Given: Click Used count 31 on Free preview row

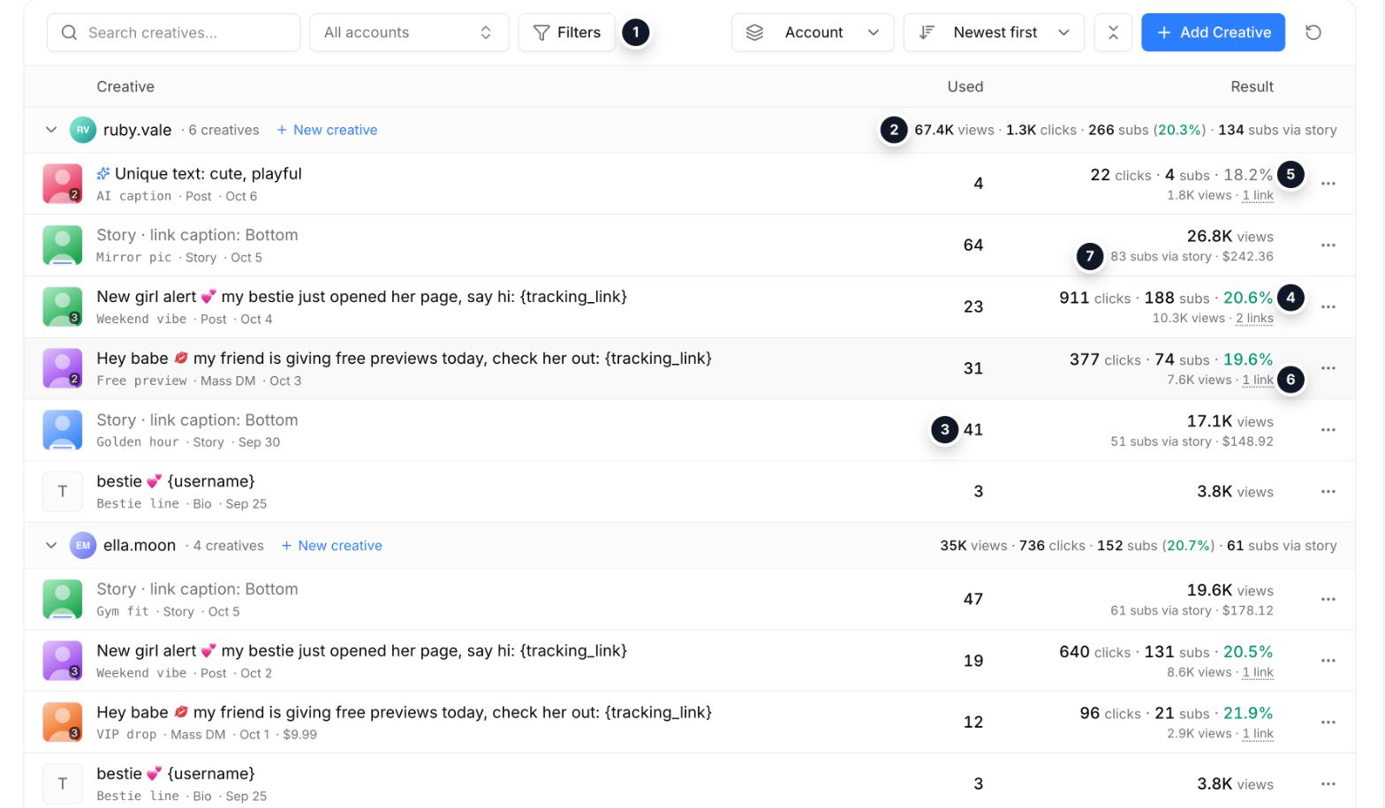Looking at the screenshot, I should [x=973, y=368].
